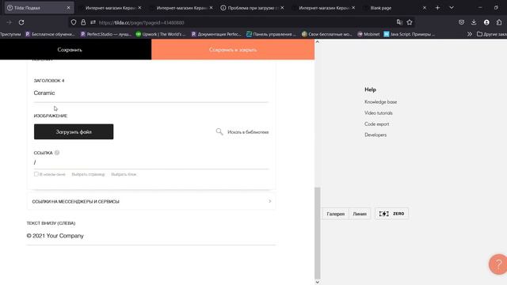The image size is (507, 285).
Task: Click the Загрузить файл upload button
Action: [74, 132]
